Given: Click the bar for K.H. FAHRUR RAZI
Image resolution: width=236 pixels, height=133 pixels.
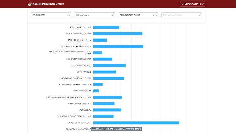Looking at the screenshot, I should [x=105, y=72].
